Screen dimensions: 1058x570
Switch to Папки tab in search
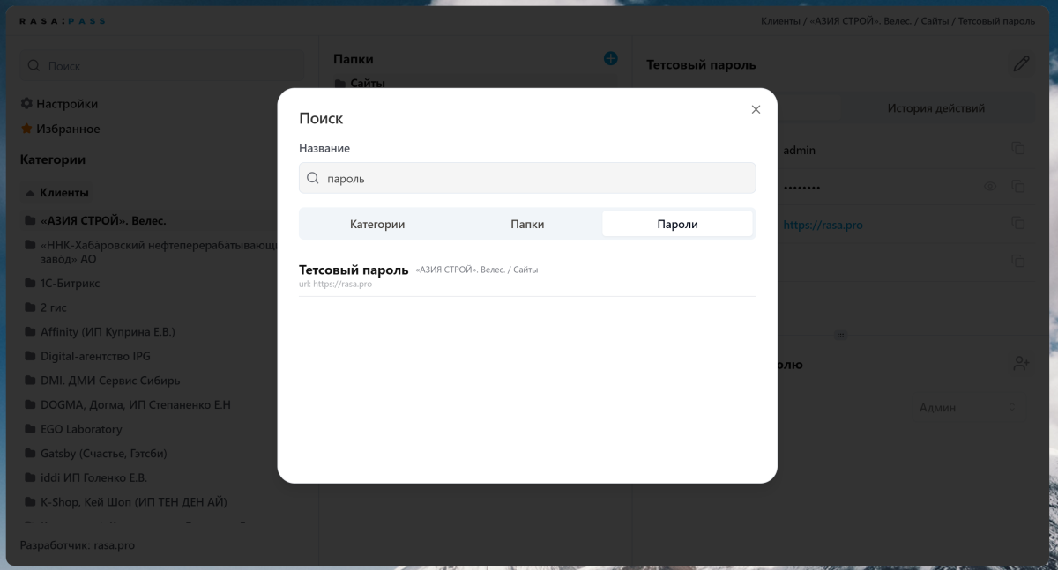[527, 225]
